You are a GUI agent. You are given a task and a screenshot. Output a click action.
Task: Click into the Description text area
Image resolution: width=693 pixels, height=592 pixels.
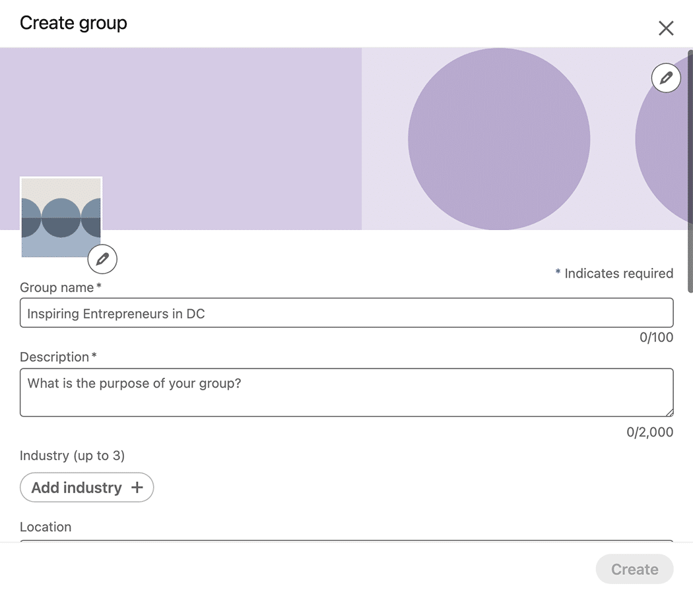pyautogui.click(x=346, y=392)
